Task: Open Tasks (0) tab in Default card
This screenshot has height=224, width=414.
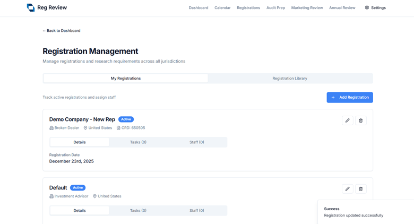Action: [x=138, y=211]
